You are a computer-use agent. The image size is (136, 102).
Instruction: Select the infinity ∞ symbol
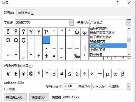click(x=100, y=74)
